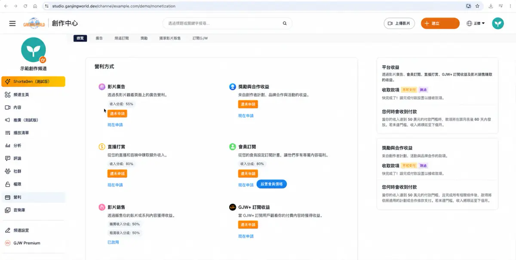Click the 影片銷售 pink icon
The height and width of the screenshot is (260, 516).
tap(102, 207)
